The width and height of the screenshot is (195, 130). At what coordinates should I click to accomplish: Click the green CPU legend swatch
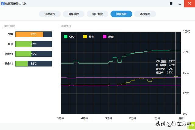click(x=66, y=37)
